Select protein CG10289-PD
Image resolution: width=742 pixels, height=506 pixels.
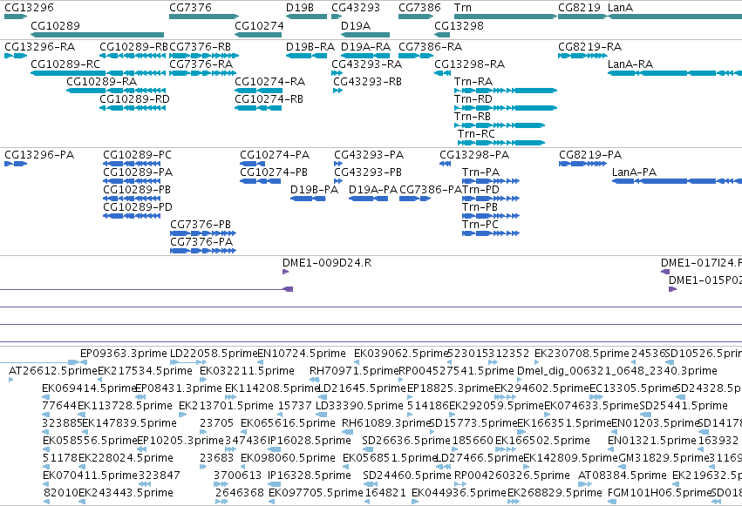point(132,216)
